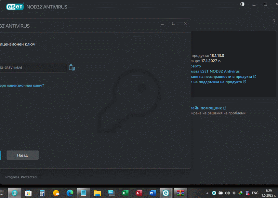Click the colorful tray icon left of ENG
This screenshot has width=278, height=198.
click(x=241, y=193)
